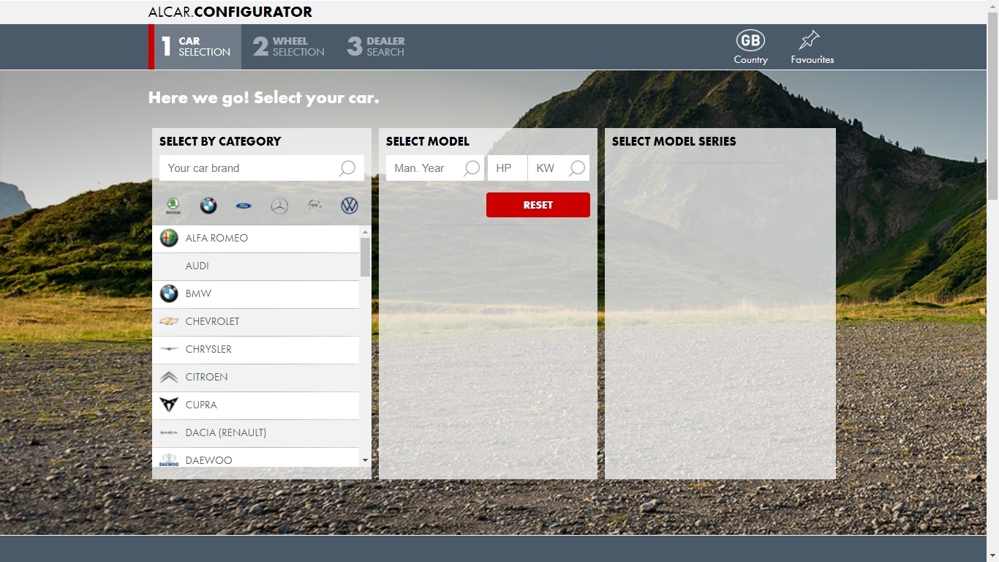This screenshot has height=562, width=999.
Task: Select the Skoda quick brand logo
Action: pyautogui.click(x=173, y=206)
